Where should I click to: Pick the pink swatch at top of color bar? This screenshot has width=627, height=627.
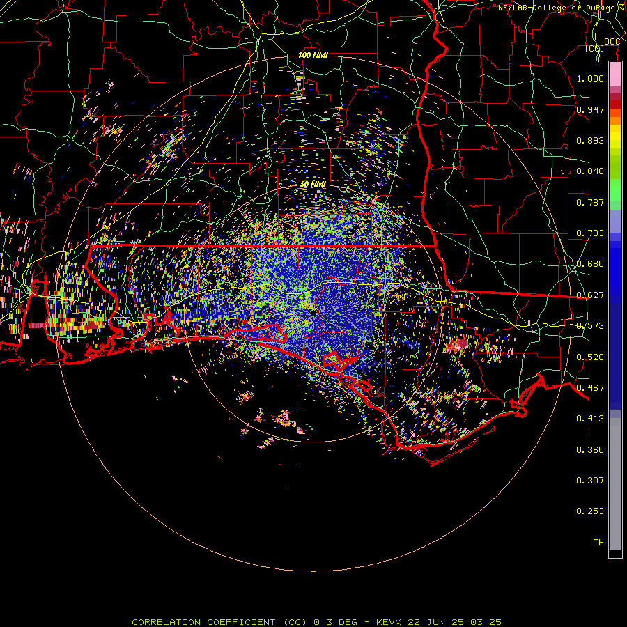[x=615, y=75]
